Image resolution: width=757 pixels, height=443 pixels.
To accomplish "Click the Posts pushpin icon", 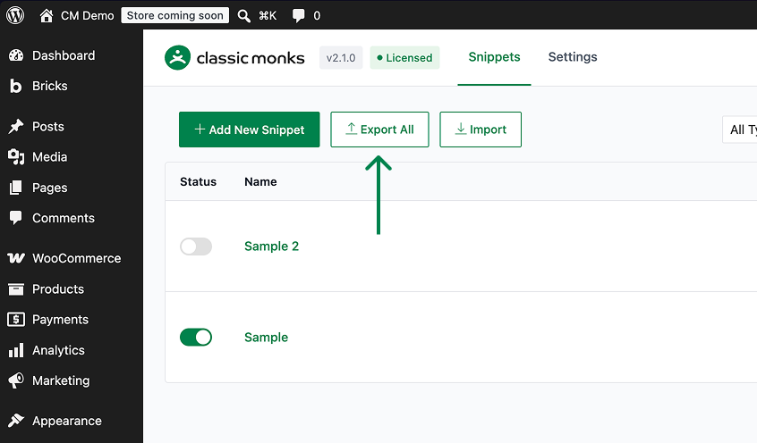I will [16, 126].
